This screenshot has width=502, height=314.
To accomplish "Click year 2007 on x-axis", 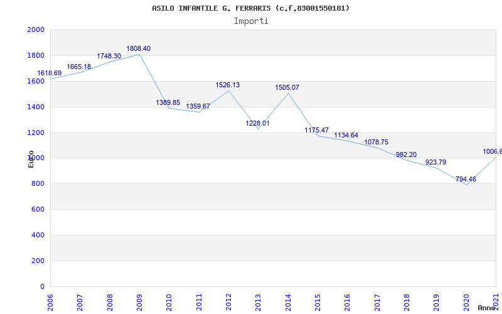I will (x=80, y=302).
